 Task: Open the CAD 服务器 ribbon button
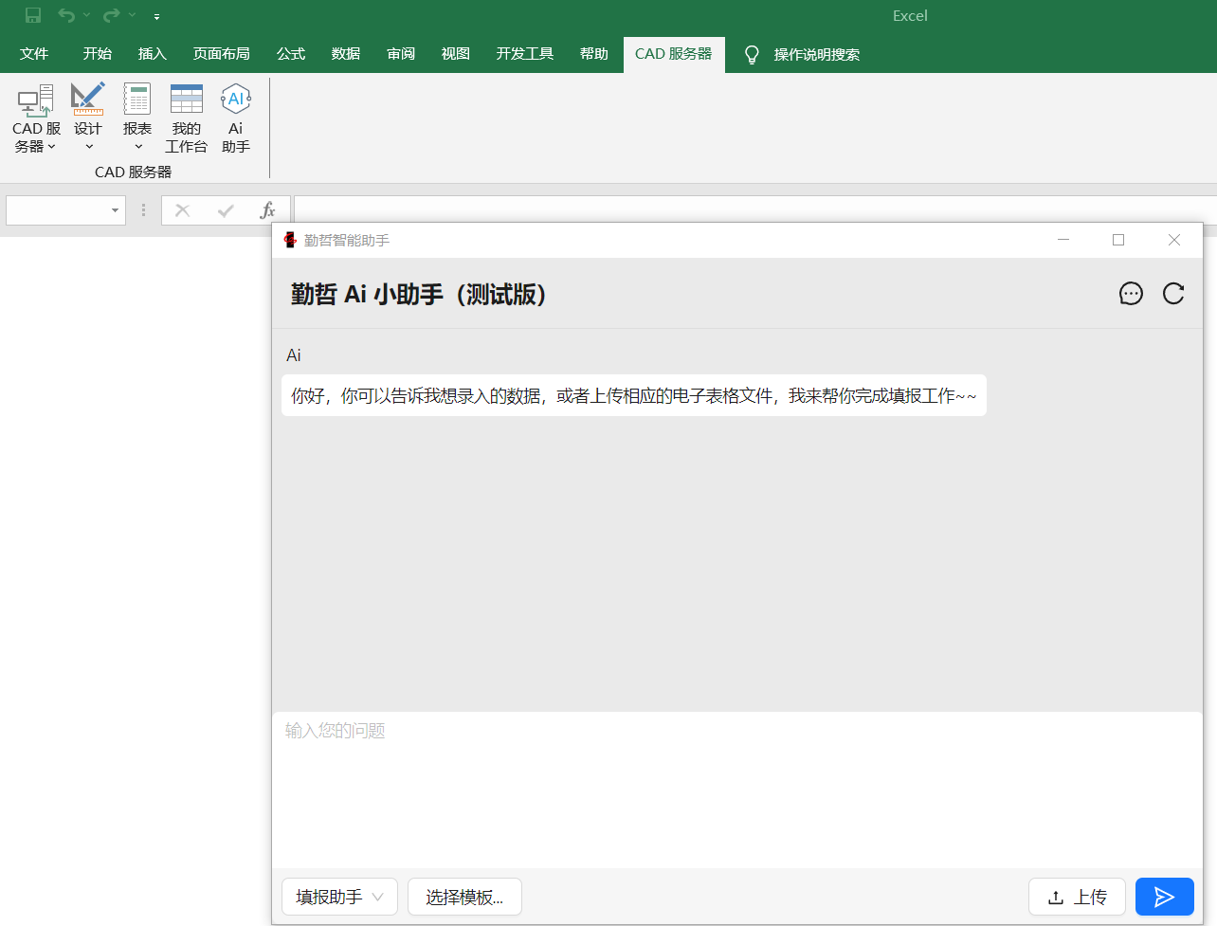pos(35,118)
